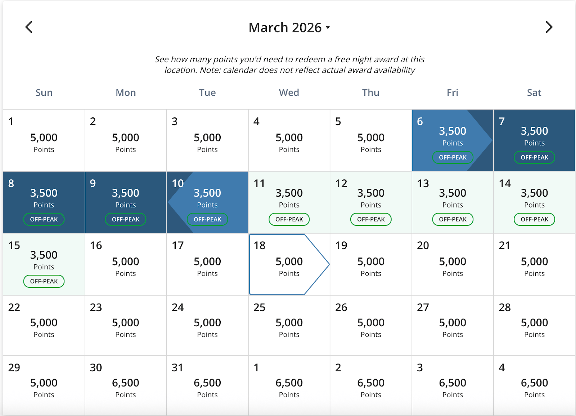The height and width of the screenshot is (416, 576).
Task: Go to the previous month arrow
Action: [x=29, y=27]
